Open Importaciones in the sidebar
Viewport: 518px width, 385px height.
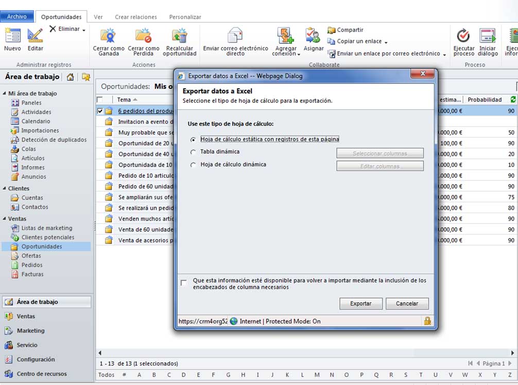point(40,130)
